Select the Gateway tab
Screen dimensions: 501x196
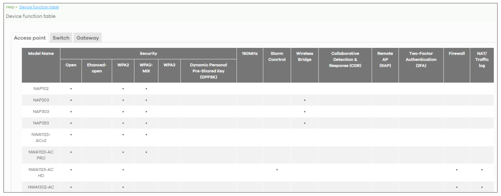88,38
